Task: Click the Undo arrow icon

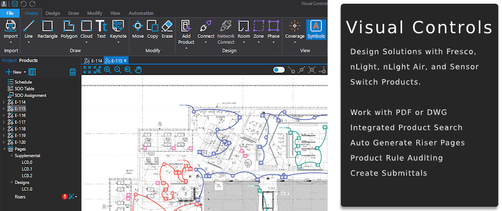Action: tap(23, 4)
